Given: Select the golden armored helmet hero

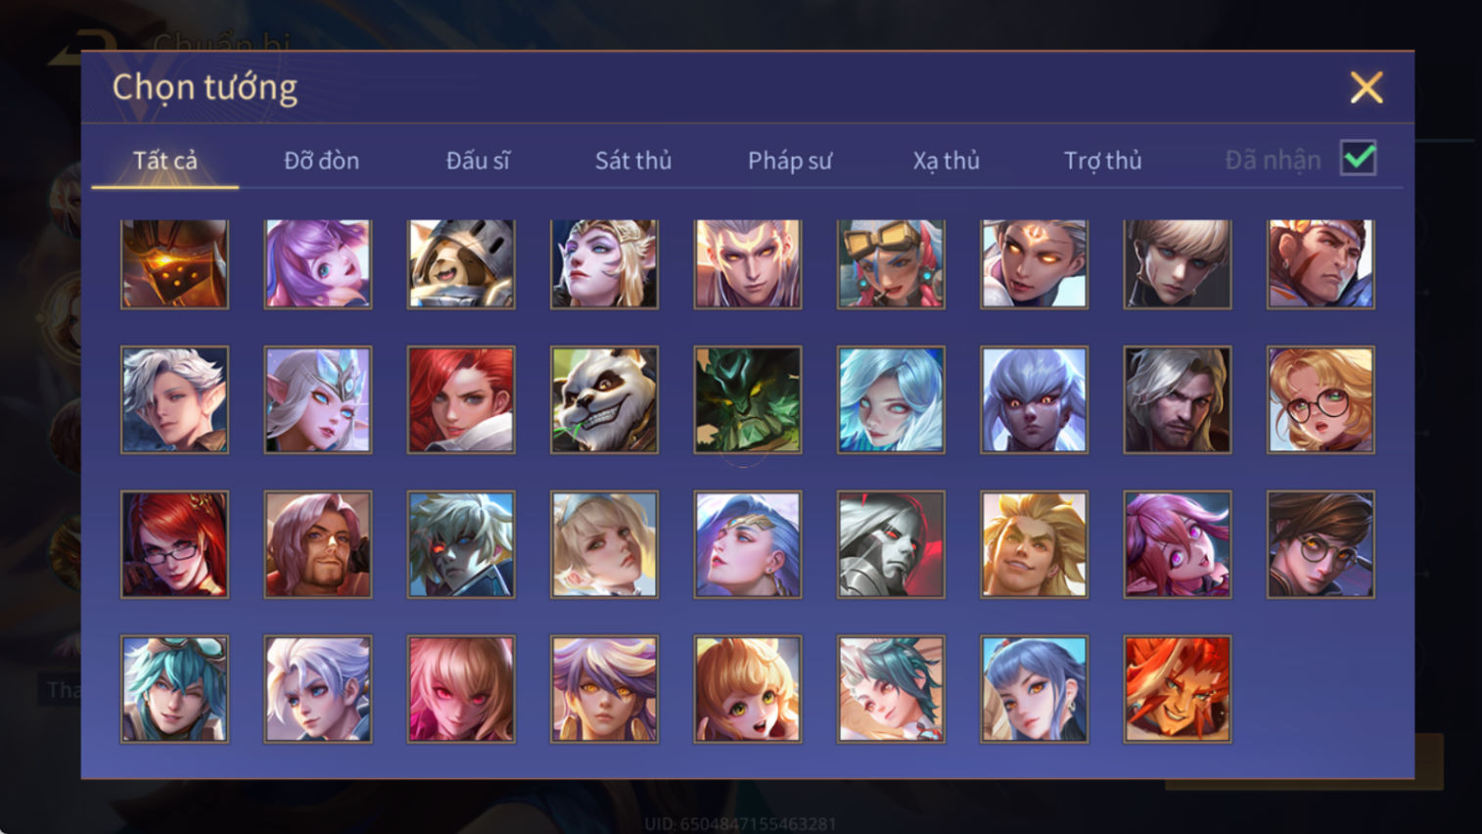Looking at the screenshot, I should click(x=174, y=263).
